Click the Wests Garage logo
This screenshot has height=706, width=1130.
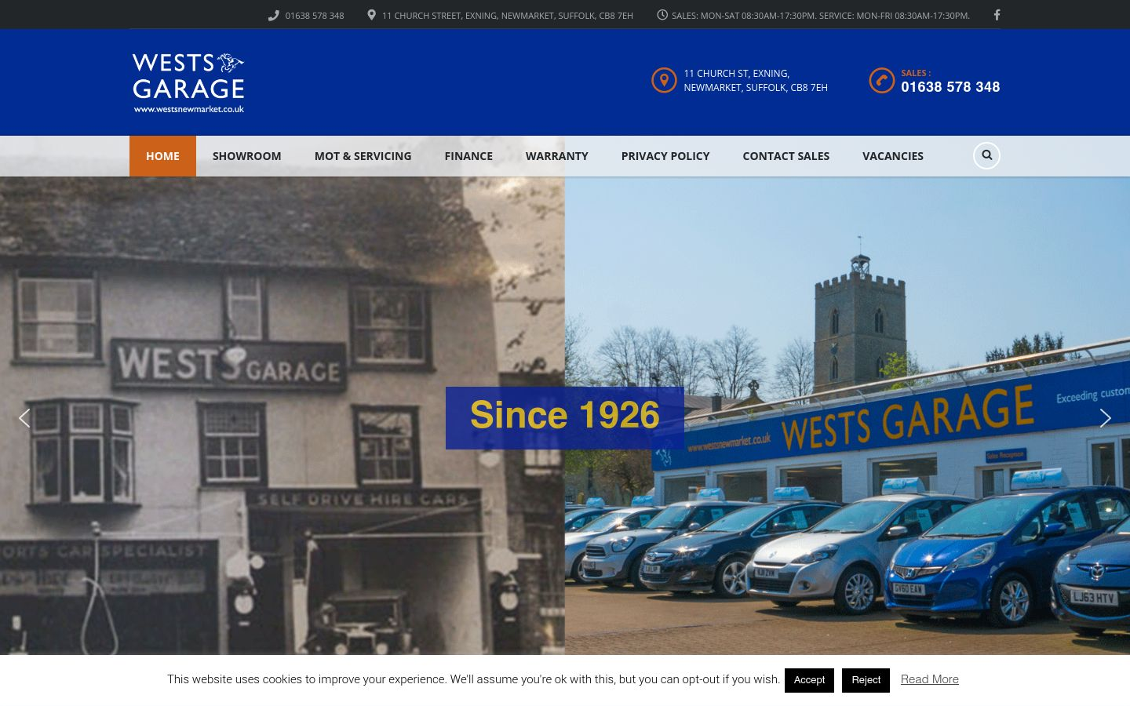(188, 82)
